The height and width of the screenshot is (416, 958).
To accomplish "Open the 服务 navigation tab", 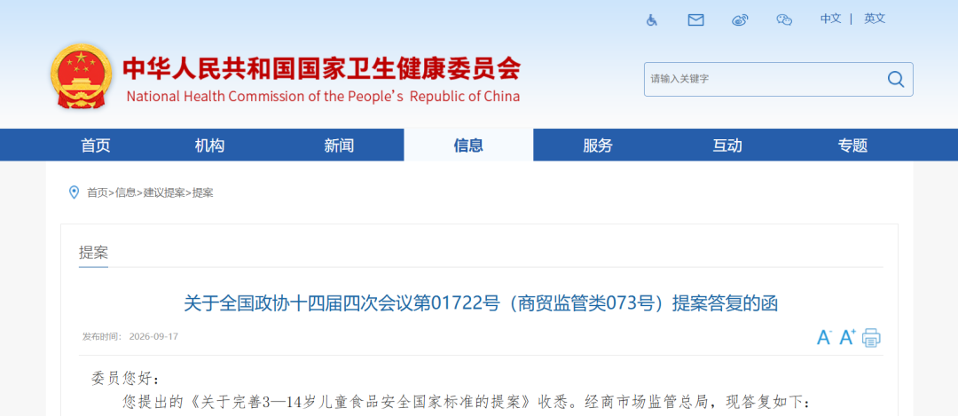I will (598, 145).
